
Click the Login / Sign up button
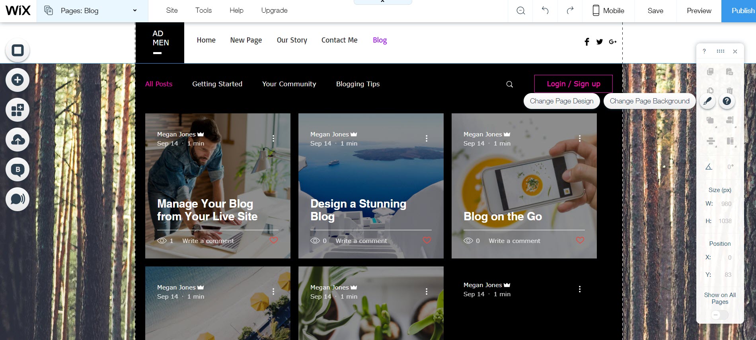pyautogui.click(x=573, y=84)
